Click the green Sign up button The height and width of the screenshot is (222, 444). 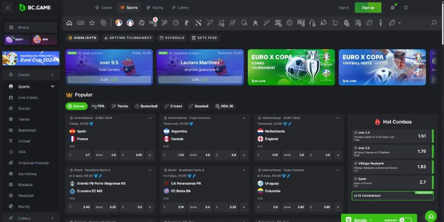click(x=368, y=8)
